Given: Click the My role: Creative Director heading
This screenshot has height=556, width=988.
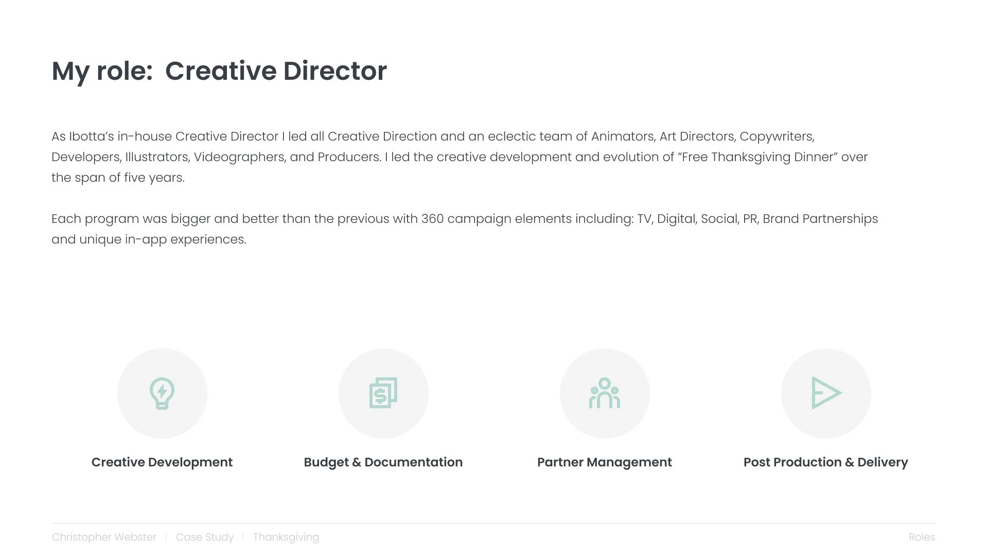Looking at the screenshot, I should tap(219, 71).
